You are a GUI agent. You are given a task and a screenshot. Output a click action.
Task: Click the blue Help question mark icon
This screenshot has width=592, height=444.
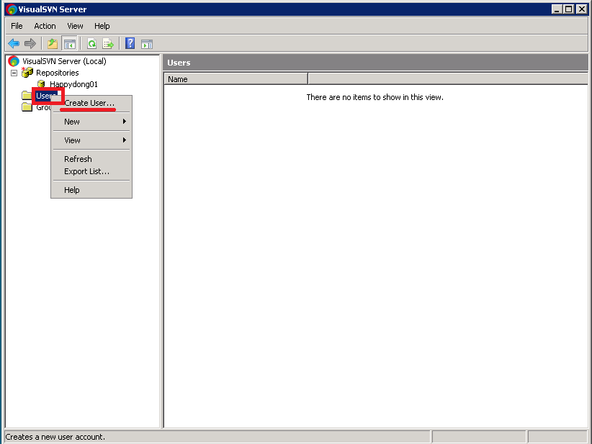pyautogui.click(x=130, y=43)
